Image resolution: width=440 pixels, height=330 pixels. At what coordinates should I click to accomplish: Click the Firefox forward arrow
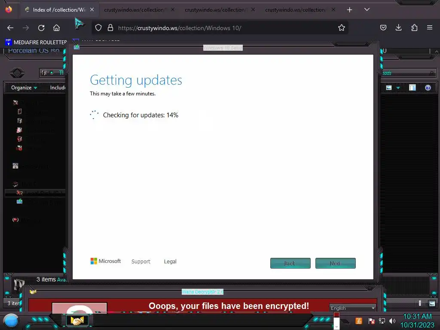(x=26, y=28)
